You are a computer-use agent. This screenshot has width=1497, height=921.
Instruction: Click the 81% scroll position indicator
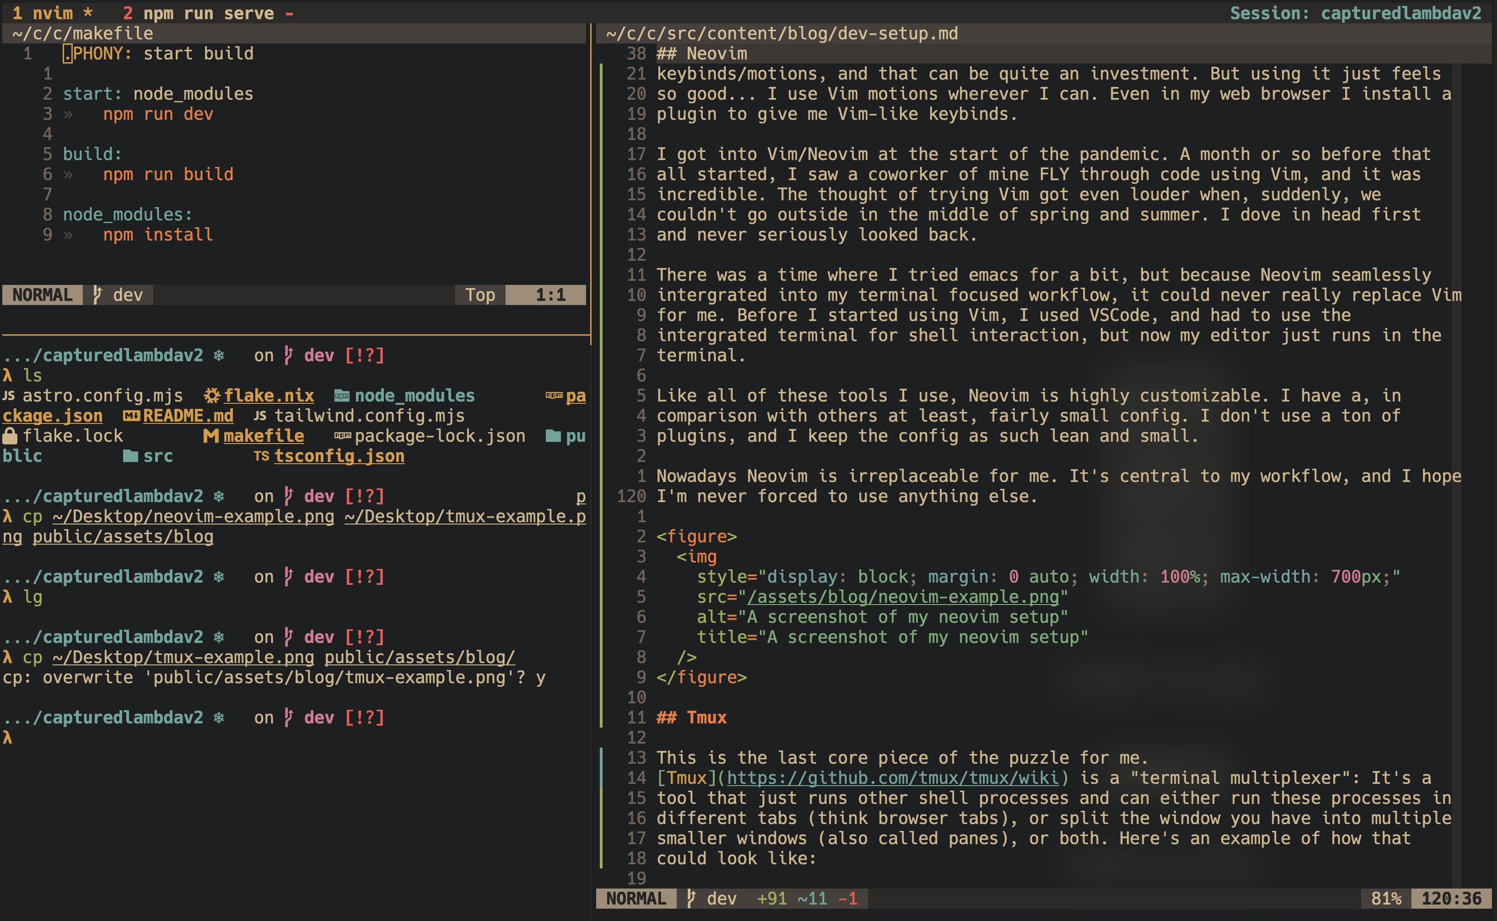click(1386, 897)
